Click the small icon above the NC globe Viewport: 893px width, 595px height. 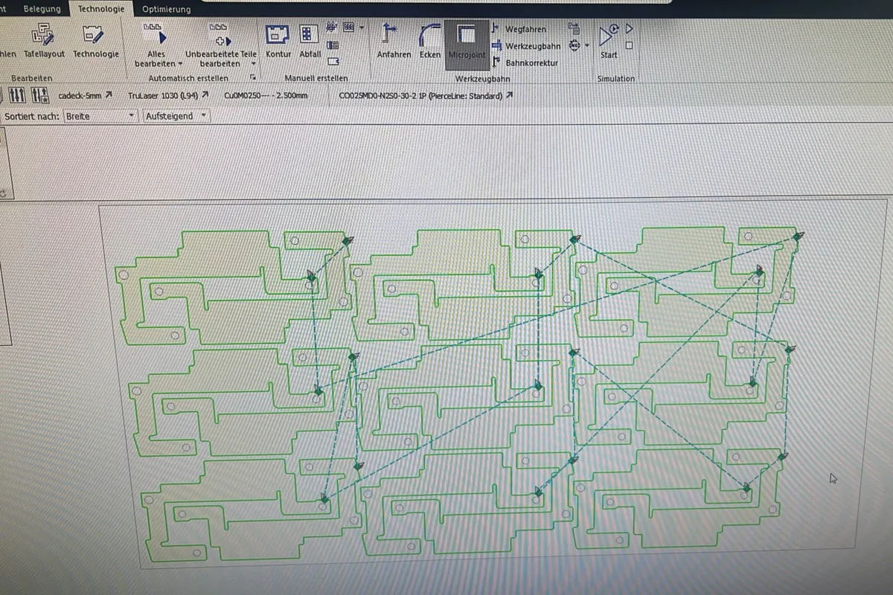tap(574, 28)
